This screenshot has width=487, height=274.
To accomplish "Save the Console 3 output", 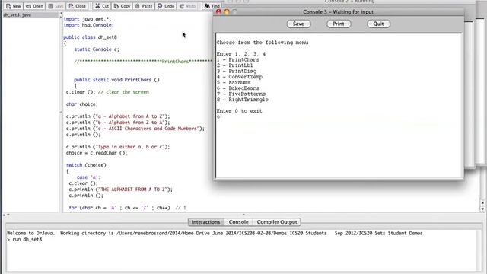I will 298,24.
